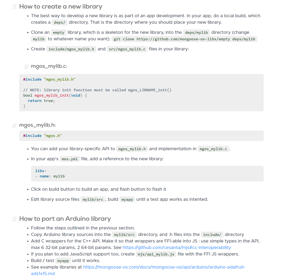
Task: Click the "How to create a new library" heading
Action: 61,7
